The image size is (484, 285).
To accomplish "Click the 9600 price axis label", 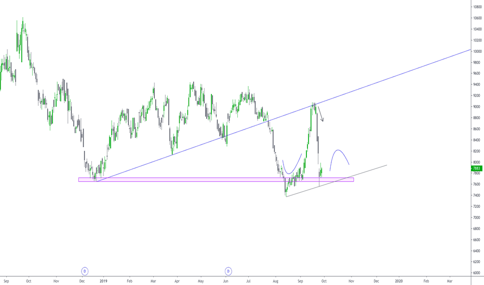I will pos(477,74).
